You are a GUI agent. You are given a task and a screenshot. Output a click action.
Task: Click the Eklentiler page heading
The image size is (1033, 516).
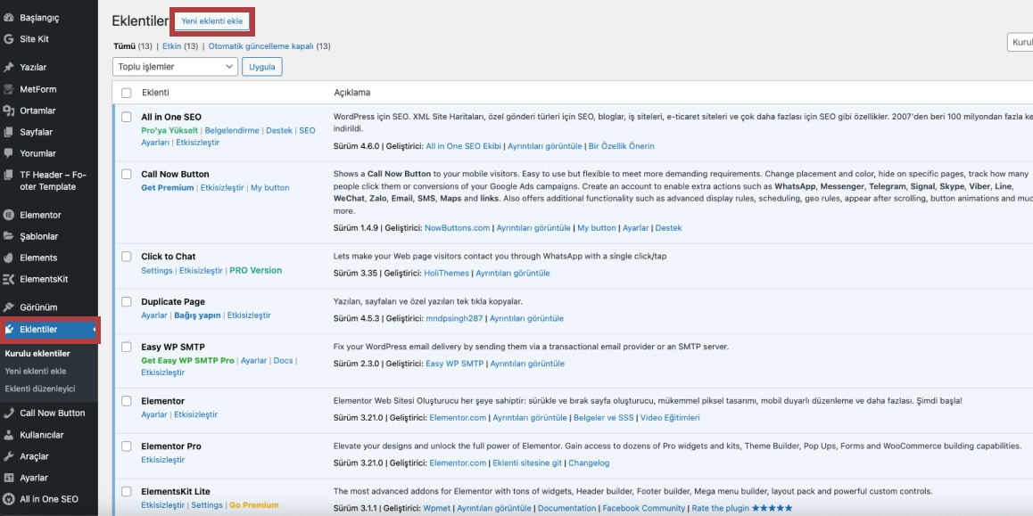[140, 21]
